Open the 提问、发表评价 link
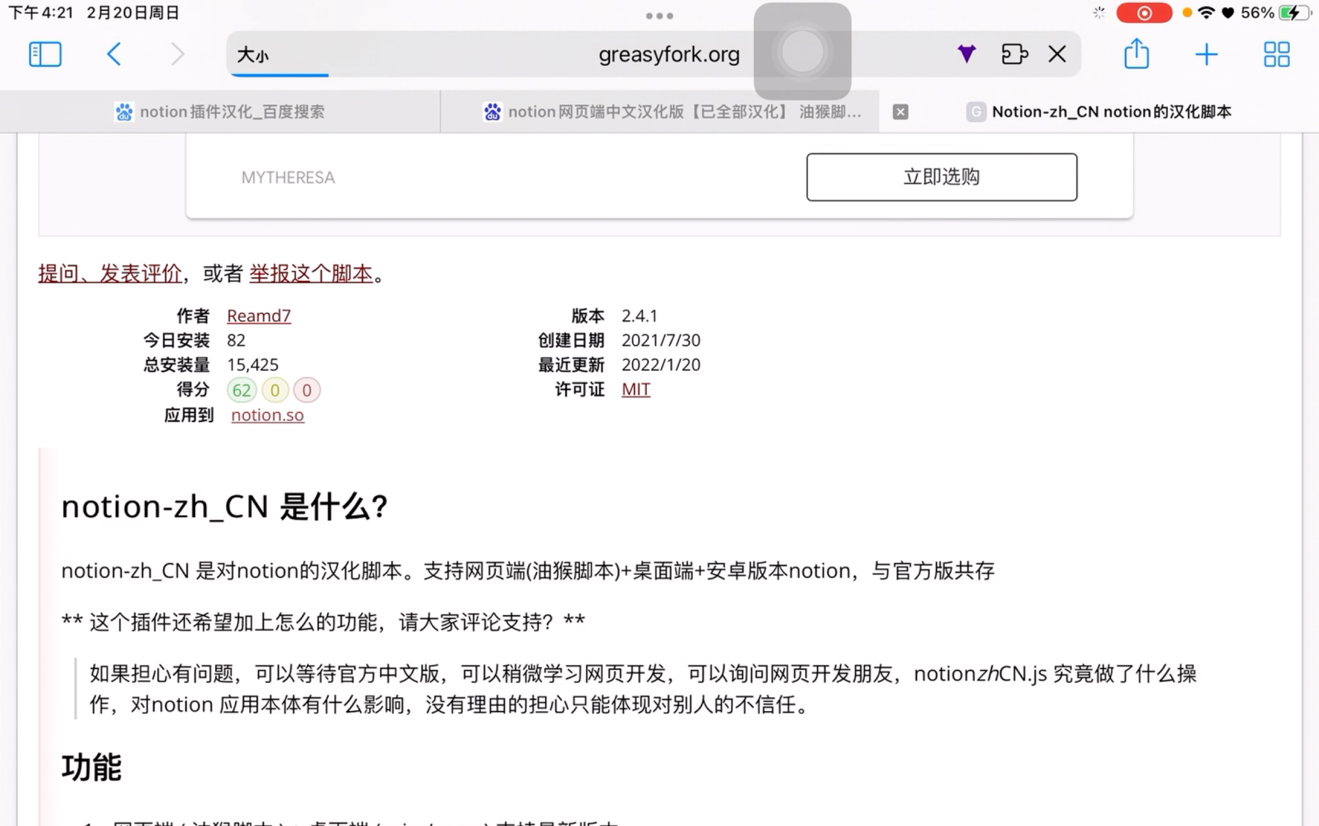This screenshot has height=826, width=1319. 110,273
